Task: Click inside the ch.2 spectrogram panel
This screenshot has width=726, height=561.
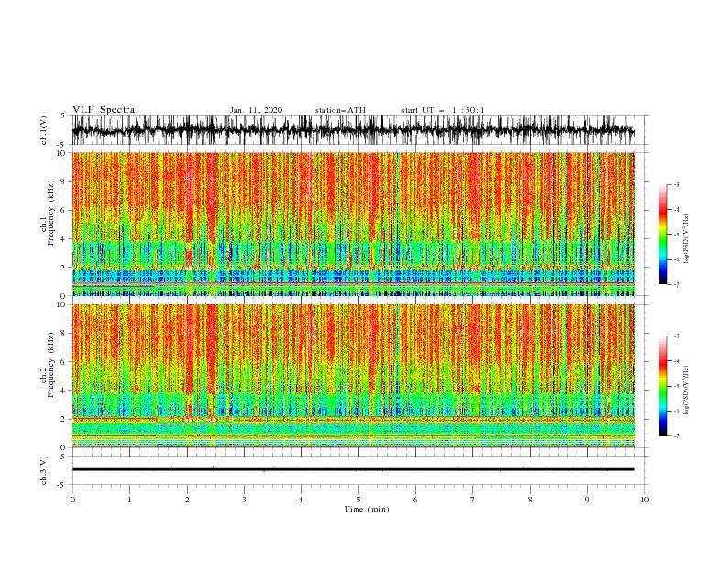Action: pyautogui.click(x=353, y=376)
